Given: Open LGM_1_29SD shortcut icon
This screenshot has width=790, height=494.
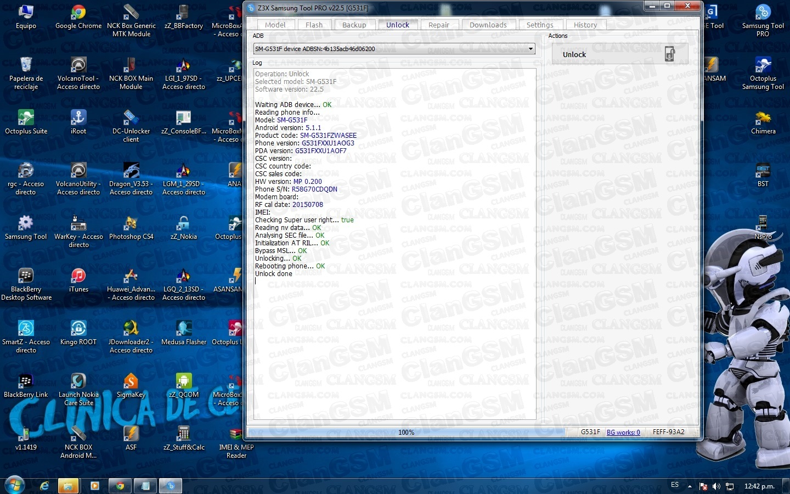Looking at the screenshot, I should pyautogui.click(x=184, y=179).
